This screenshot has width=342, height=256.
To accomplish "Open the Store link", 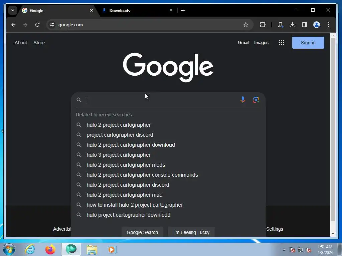I will 39,43.
